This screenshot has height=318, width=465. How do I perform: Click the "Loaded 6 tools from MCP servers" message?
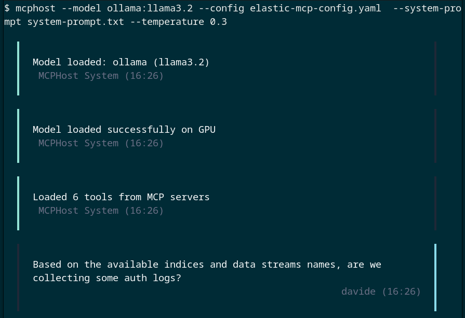tap(121, 197)
